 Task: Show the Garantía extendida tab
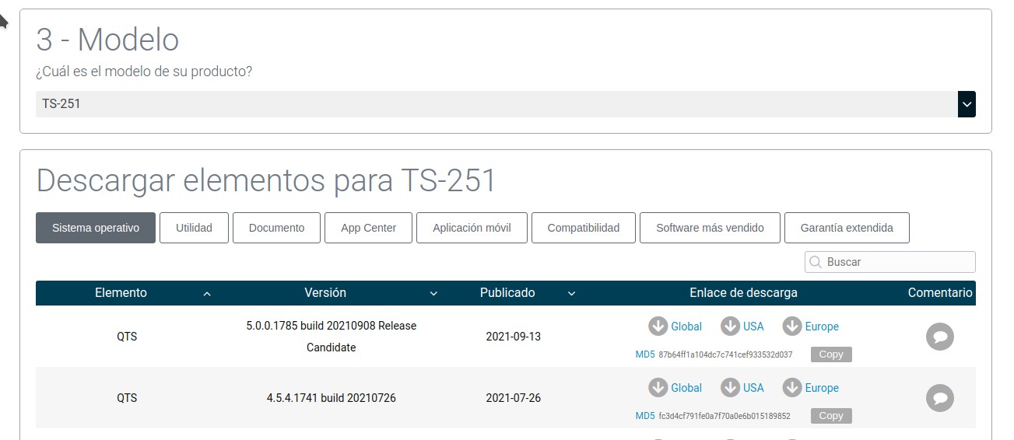846,228
